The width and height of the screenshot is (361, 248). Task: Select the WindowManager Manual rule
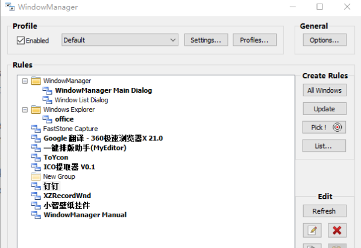85,215
